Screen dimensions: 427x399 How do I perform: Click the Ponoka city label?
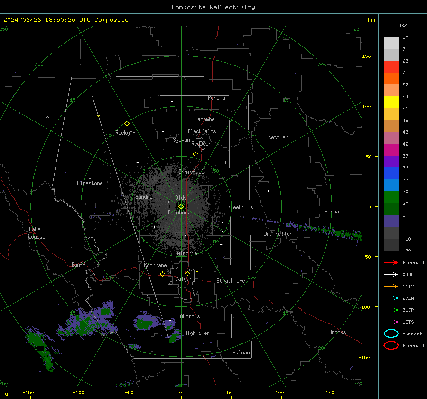(x=216, y=98)
